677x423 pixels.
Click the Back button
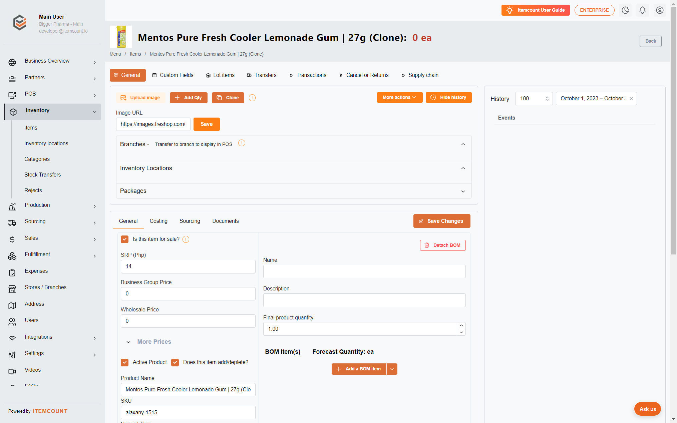[x=650, y=41]
